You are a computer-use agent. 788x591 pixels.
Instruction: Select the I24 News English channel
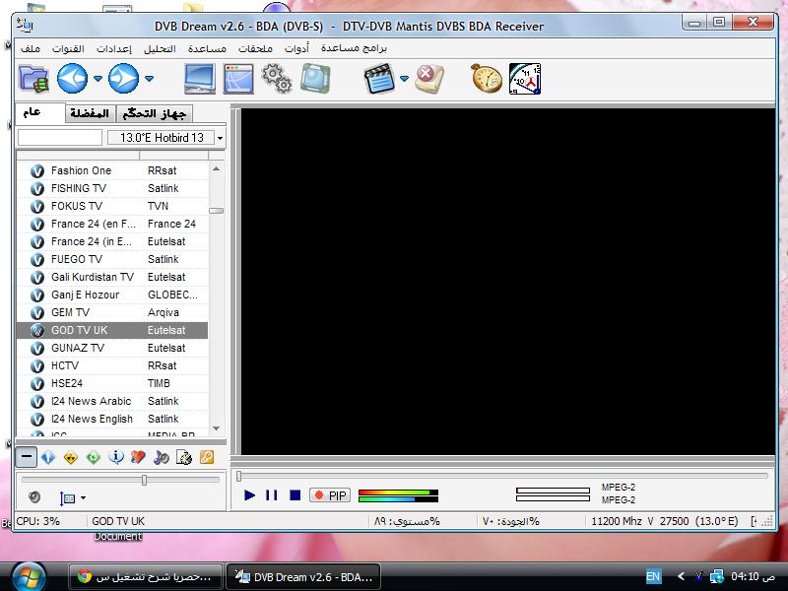[112, 419]
